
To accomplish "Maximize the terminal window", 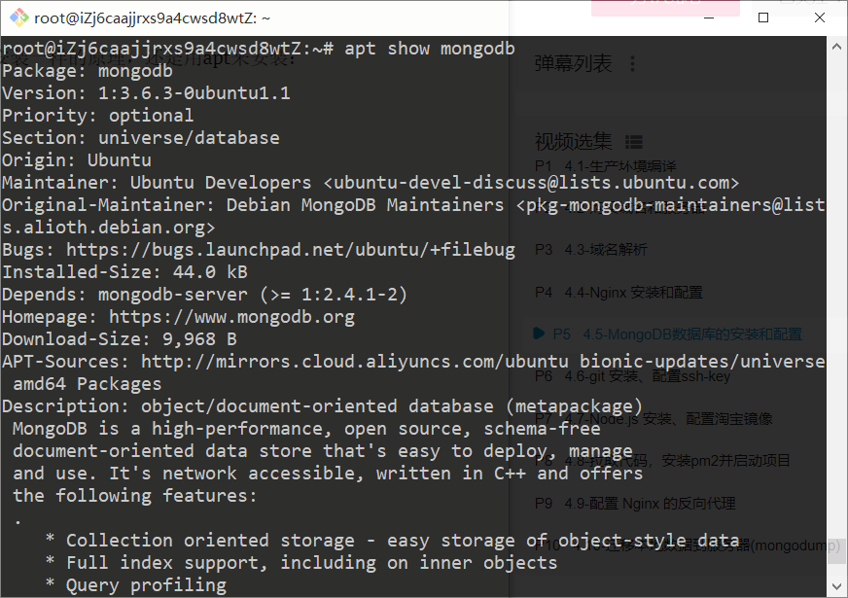I will coord(763,18).
